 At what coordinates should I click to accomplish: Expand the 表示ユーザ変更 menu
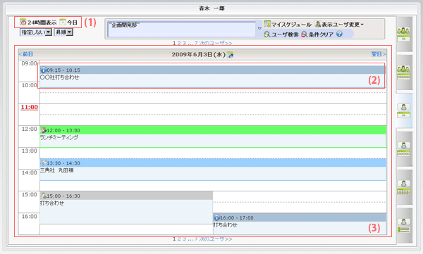tap(339, 24)
